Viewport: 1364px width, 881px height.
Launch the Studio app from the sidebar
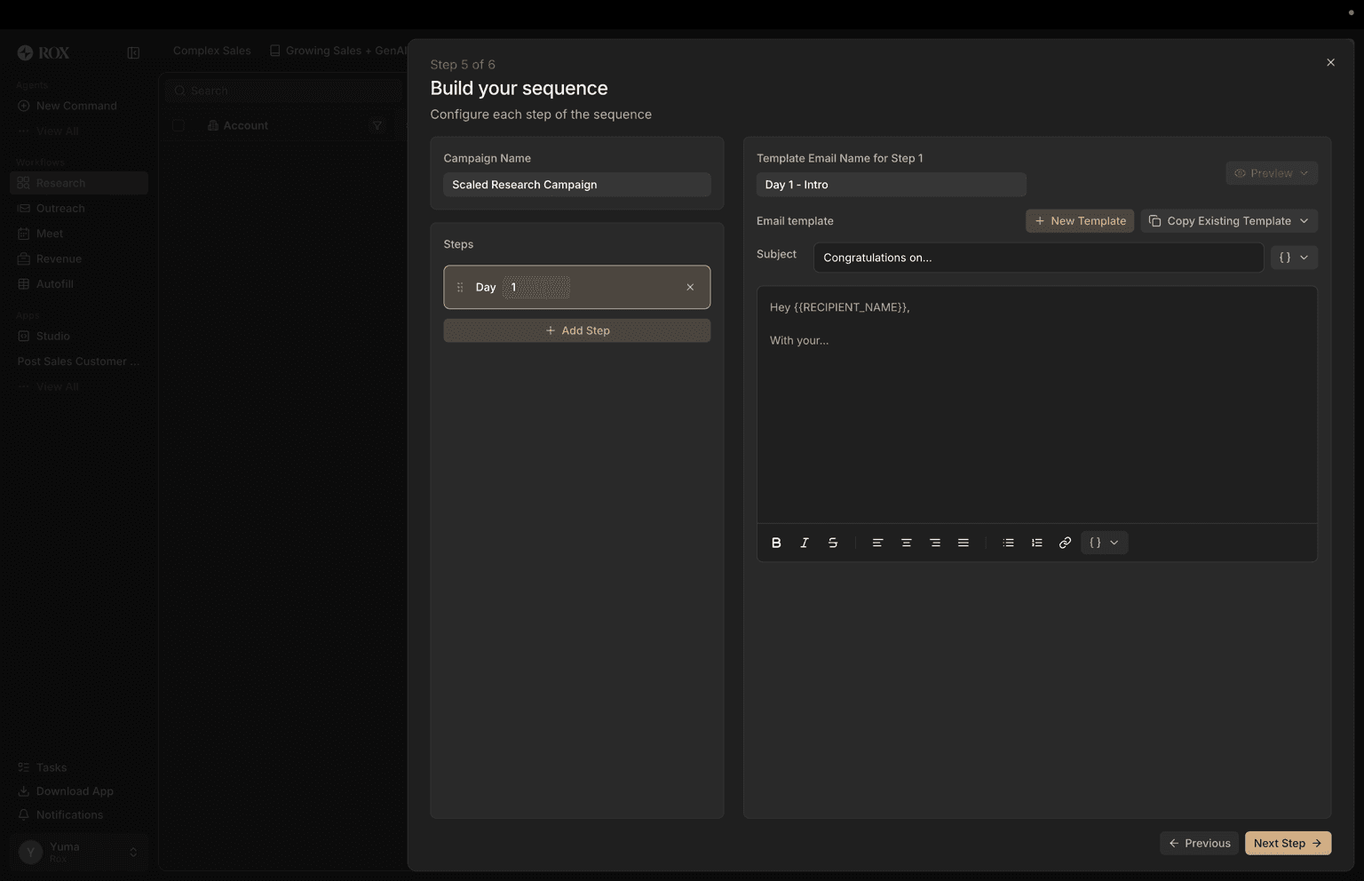click(52, 336)
